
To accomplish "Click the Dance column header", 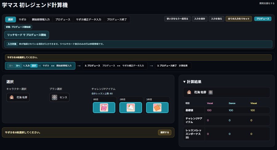I will 232,103.
